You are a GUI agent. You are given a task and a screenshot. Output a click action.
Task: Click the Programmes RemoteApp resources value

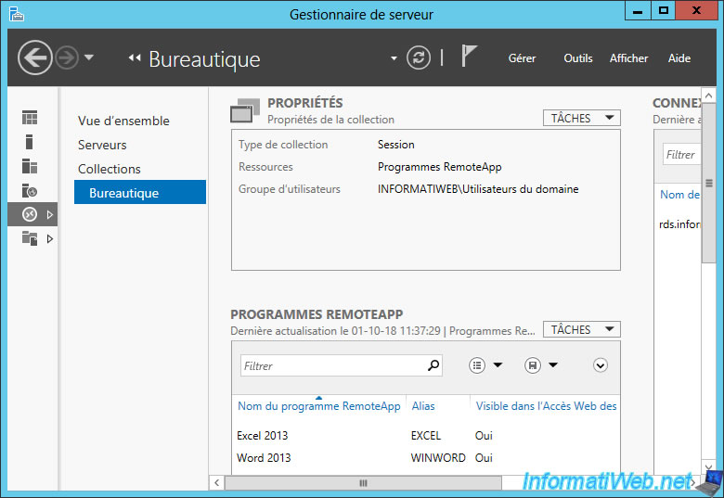(440, 167)
